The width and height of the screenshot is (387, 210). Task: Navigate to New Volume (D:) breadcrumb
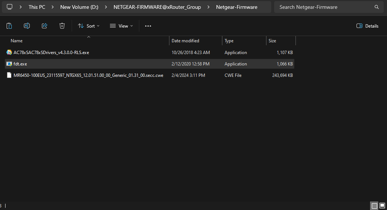(x=79, y=7)
